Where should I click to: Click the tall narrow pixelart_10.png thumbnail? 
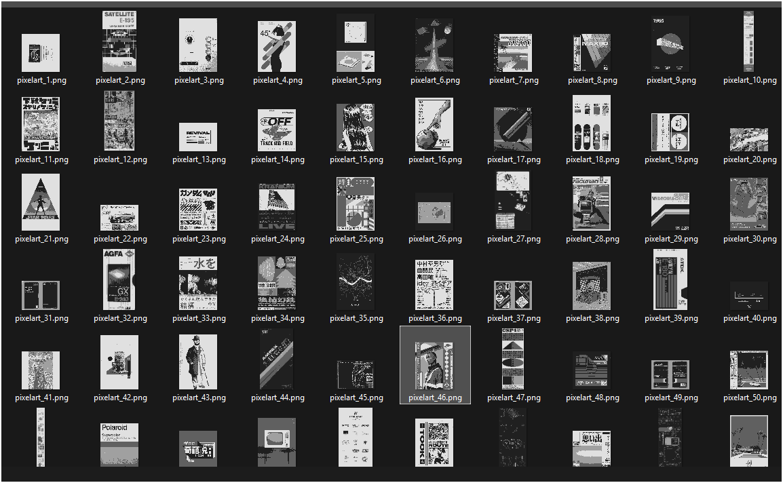click(x=748, y=41)
